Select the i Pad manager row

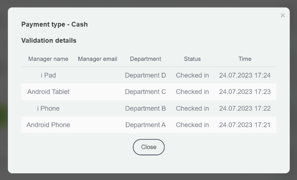[x=48, y=75]
